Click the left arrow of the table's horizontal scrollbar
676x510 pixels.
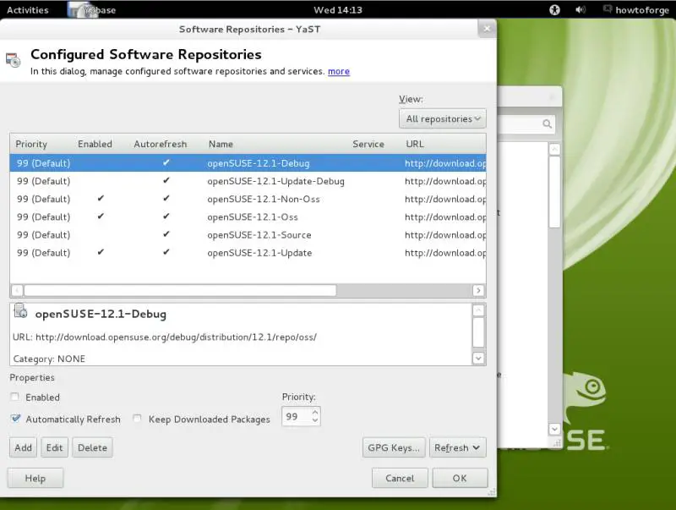[17, 290]
